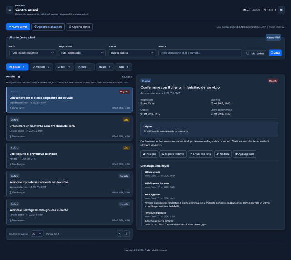This screenshot has width=291, height=260.
Task: Click the Assegna button
Action: [x=150, y=154]
